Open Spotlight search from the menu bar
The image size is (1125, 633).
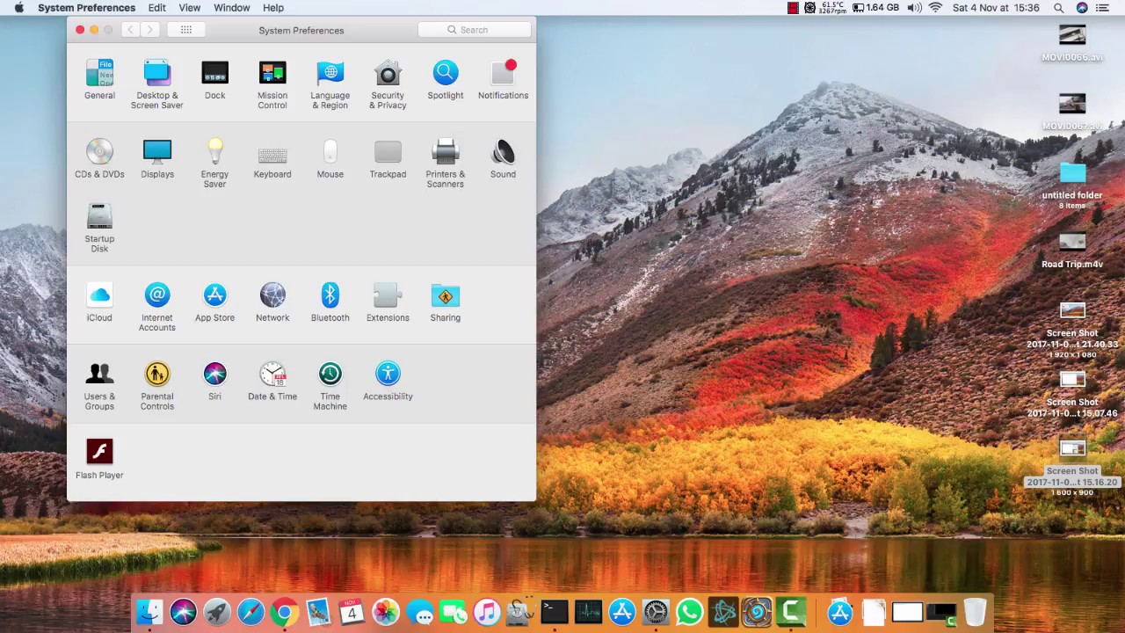pyautogui.click(x=1059, y=8)
